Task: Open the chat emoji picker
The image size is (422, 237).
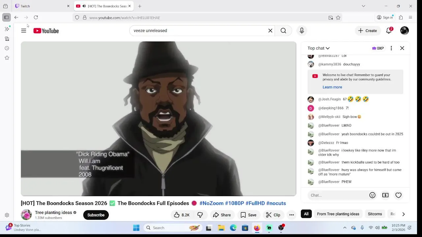Action: click(x=373, y=195)
